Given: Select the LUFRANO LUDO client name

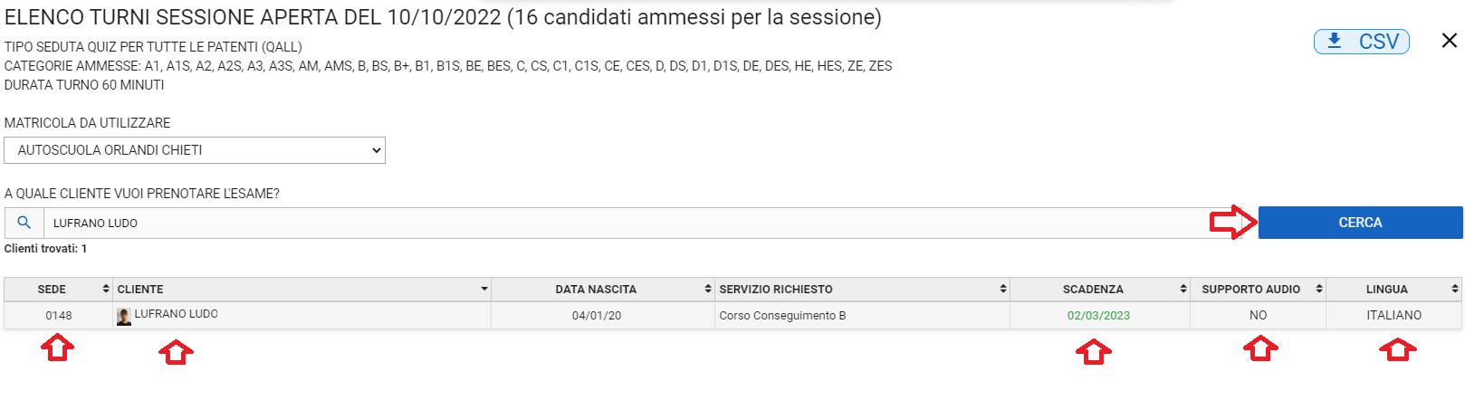Looking at the screenshot, I should 176,314.
